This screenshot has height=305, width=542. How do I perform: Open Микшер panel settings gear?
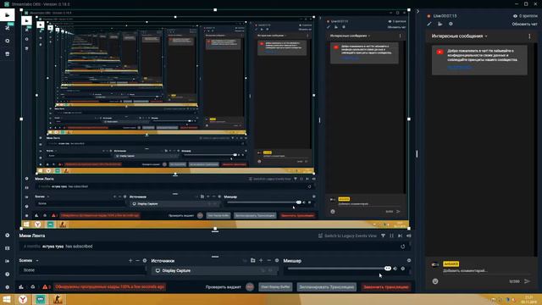tap(409, 260)
